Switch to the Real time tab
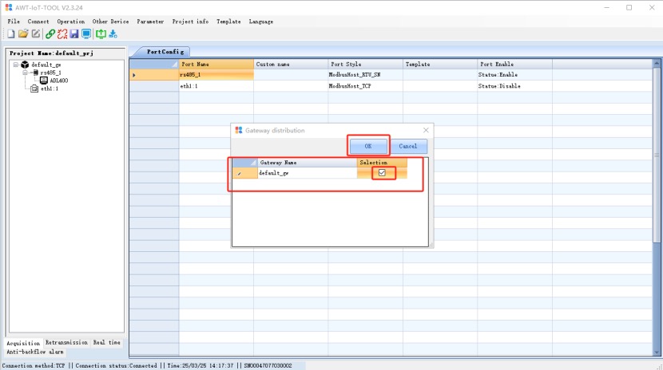 106,343
